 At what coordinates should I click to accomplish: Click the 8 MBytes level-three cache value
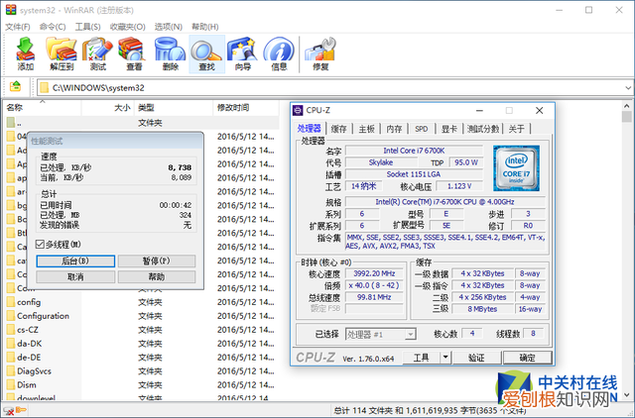tap(482, 309)
